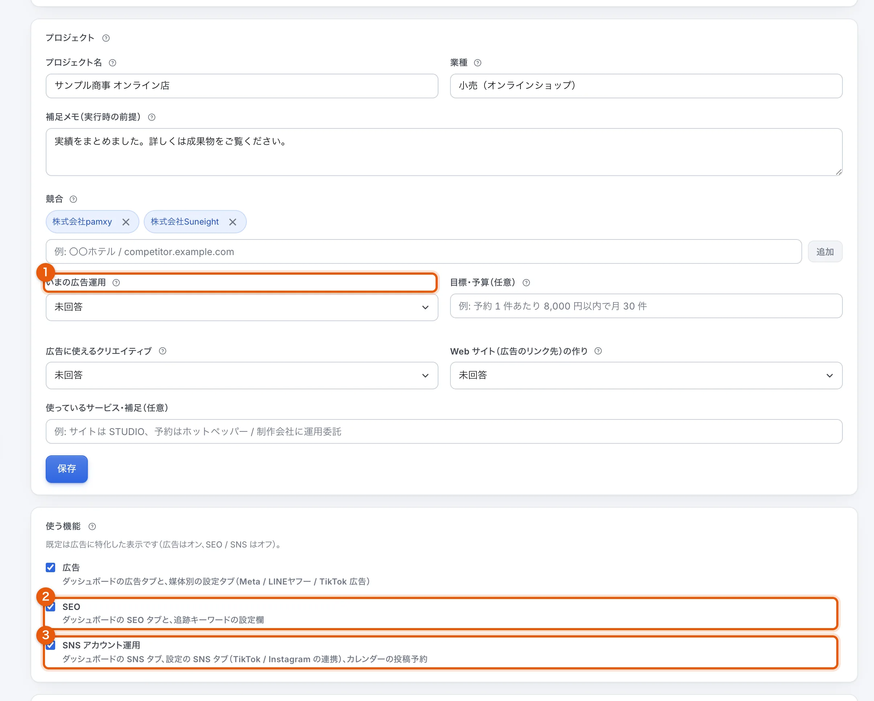Click into the 補足メモ textarea
Screen dimensions: 874x701
[x=444, y=152]
